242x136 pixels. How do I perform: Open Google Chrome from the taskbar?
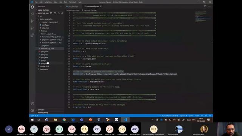64,120
